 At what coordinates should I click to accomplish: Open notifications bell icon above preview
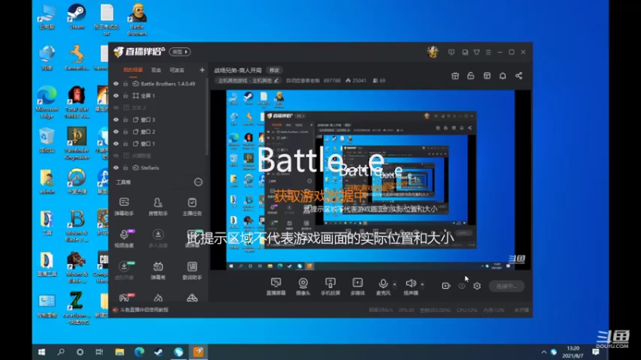coord(503,76)
